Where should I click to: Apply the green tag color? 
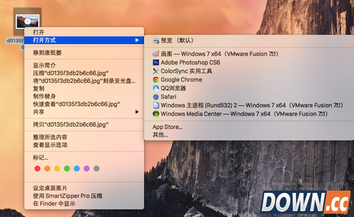pos(67,168)
